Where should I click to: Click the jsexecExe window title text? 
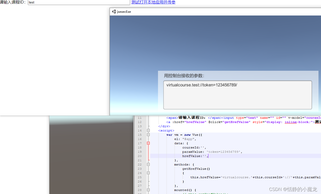(124, 11)
